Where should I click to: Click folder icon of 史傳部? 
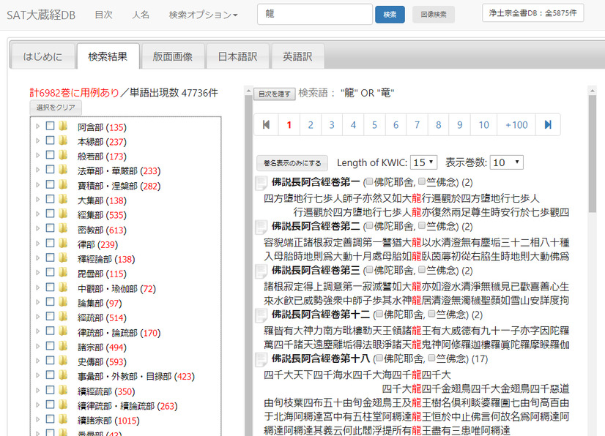pyautogui.click(x=63, y=361)
